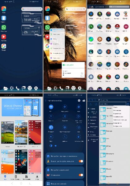Select the koi fish dark theme thumbnail
This screenshot has height=186, width=130.
[21, 162]
